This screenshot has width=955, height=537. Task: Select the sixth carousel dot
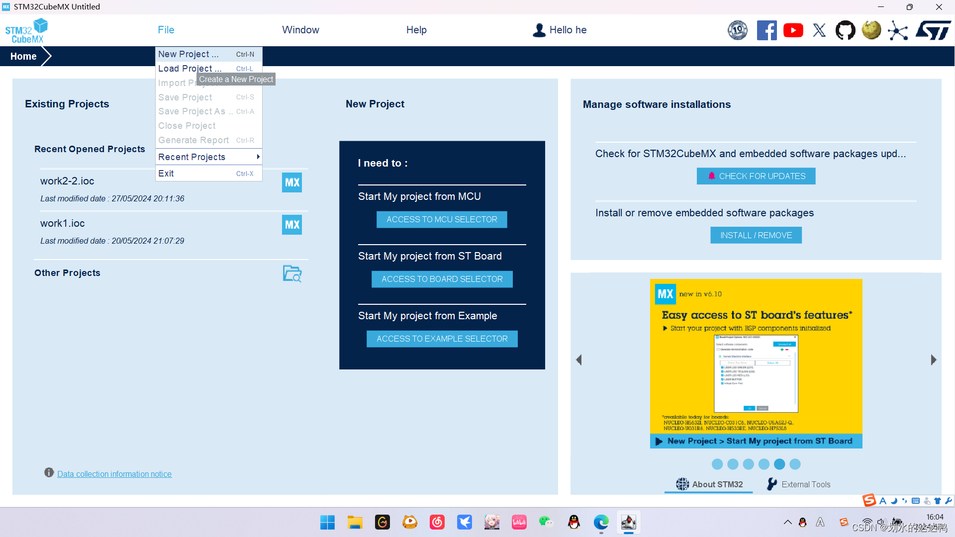pyautogui.click(x=795, y=464)
